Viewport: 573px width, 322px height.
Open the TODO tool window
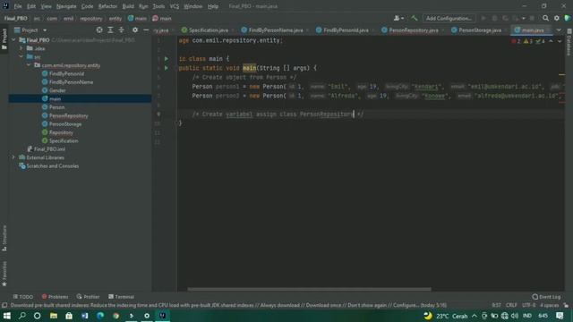point(22,296)
